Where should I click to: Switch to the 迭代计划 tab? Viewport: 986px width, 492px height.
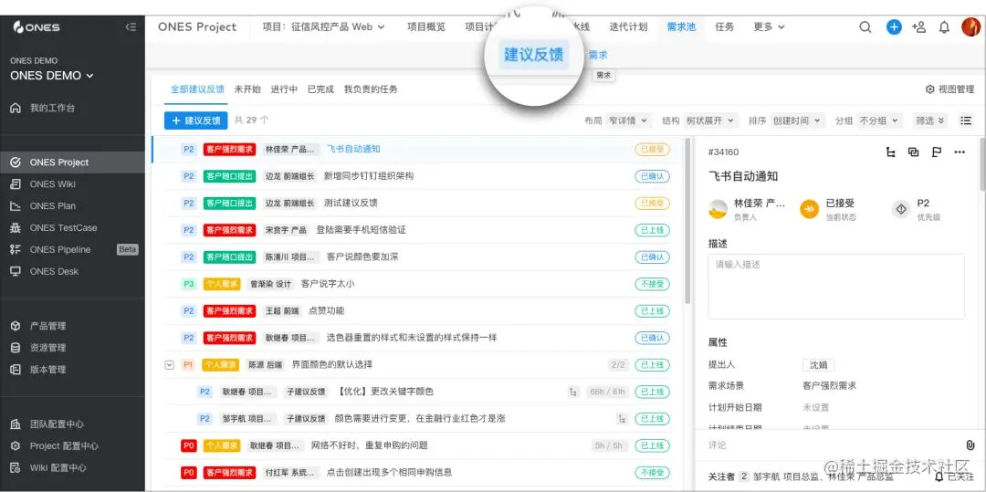(x=628, y=27)
